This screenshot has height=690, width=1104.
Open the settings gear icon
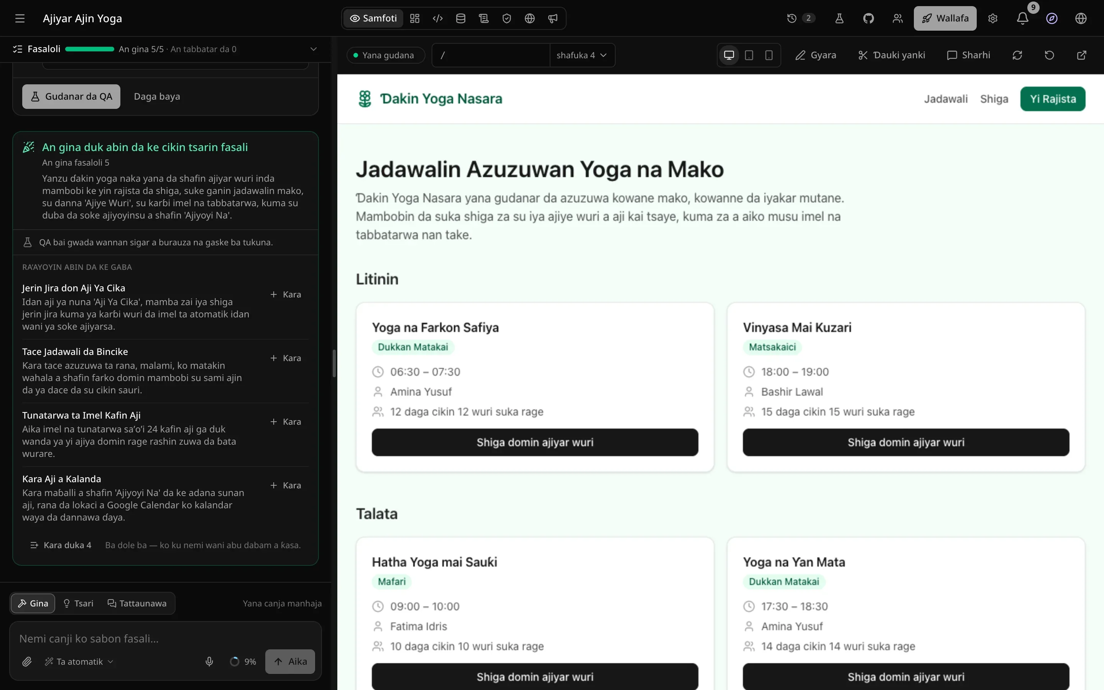pyautogui.click(x=993, y=18)
